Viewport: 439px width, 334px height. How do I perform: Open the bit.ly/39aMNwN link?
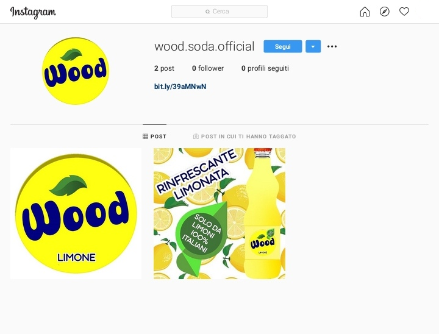click(x=180, y=87)
